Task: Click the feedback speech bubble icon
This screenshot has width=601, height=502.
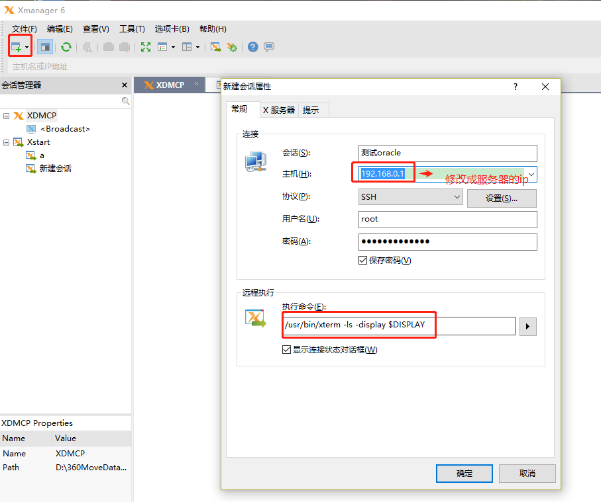Action: tap(269, 47)
